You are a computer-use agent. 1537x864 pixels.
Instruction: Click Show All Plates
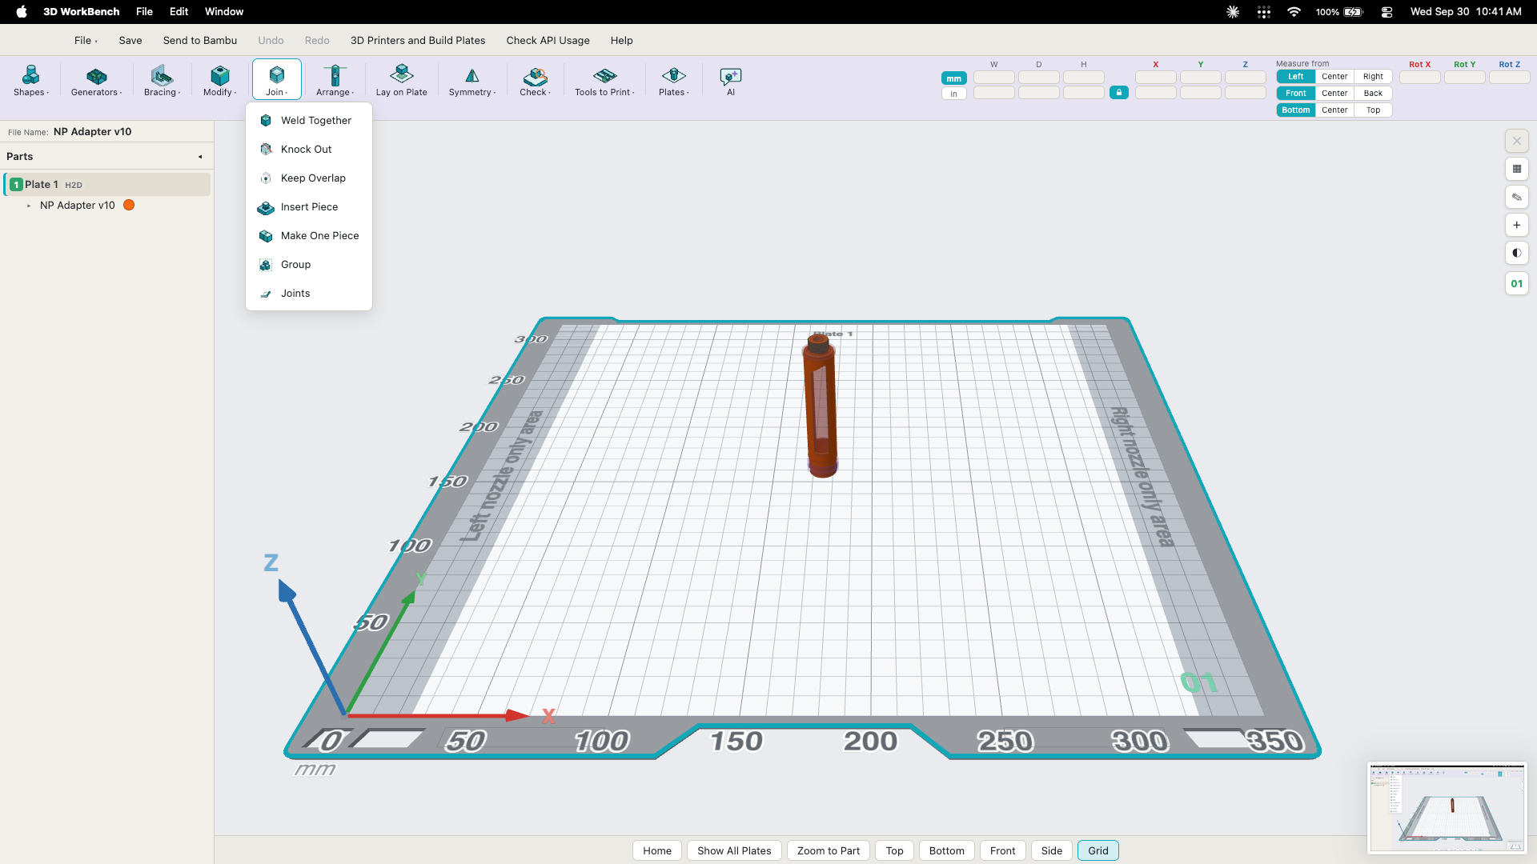(734, 850)
